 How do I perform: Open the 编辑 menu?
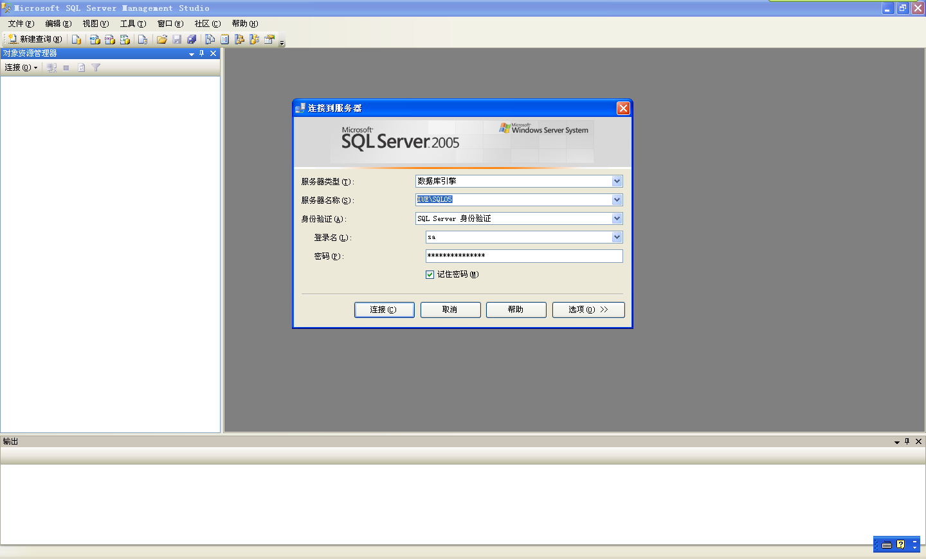[x=59, y=24]
